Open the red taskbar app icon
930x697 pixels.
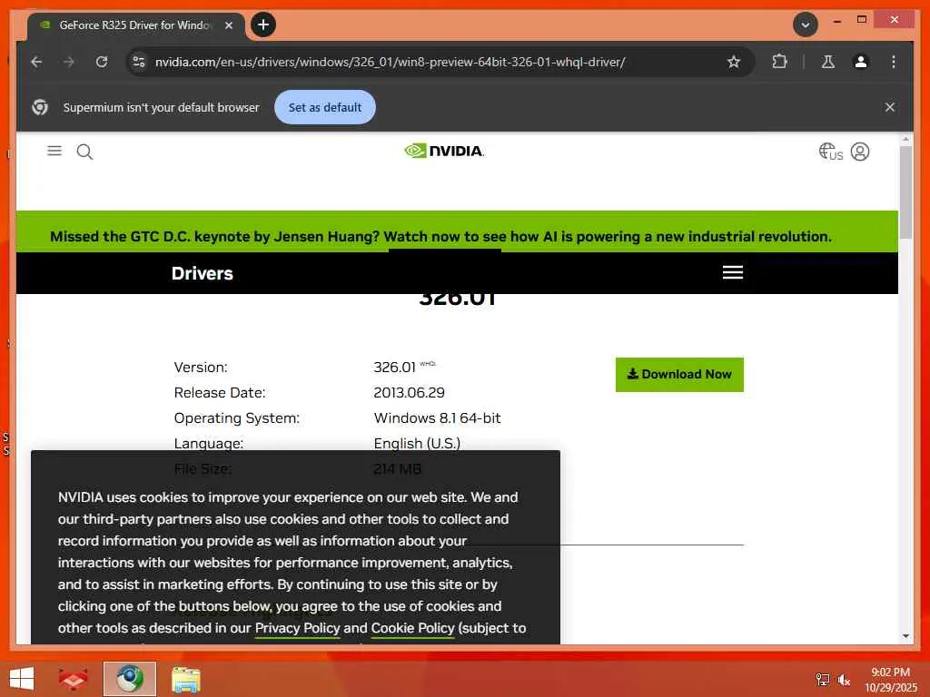point(74,679)
